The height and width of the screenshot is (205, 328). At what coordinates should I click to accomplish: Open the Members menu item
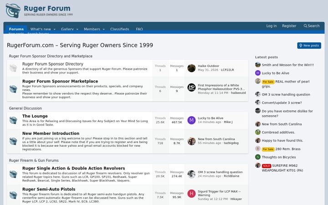coord(92,29)
